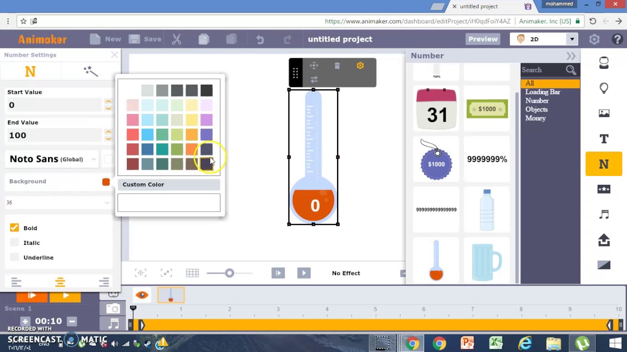The height and width of the screenshot is (352, 627).
Task: Decrease the End Value with down arrow
Action: coord(108,138)
